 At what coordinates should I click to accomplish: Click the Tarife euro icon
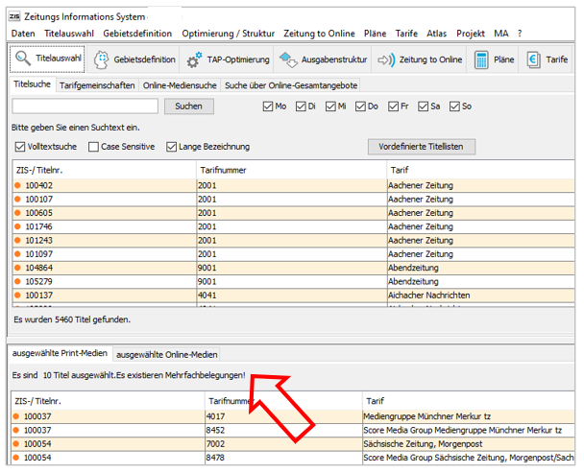tap(534, 59)
